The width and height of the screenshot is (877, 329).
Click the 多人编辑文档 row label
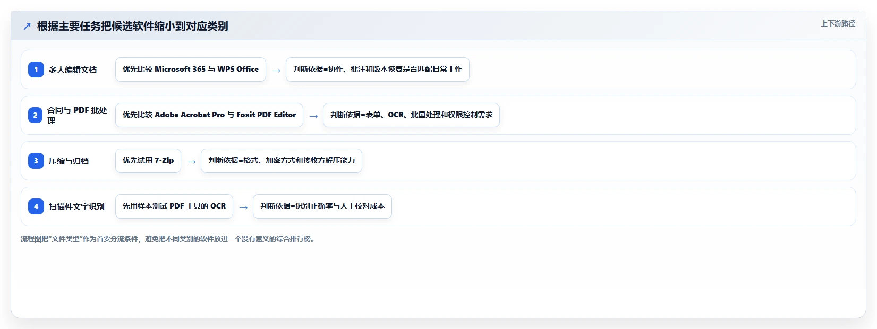coord(73,70)
